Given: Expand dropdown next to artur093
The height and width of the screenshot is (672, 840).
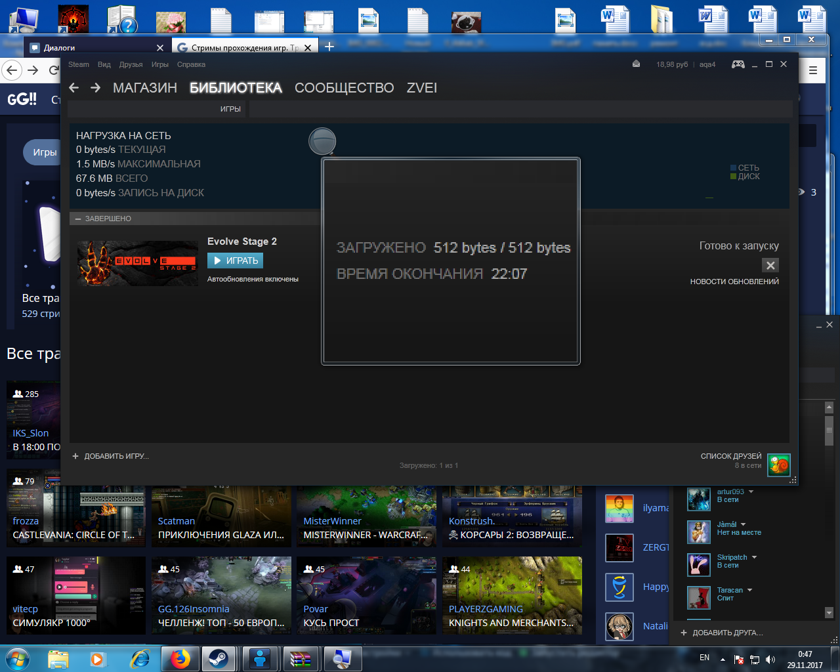Looking at the screenshot, I should point(751,492).
